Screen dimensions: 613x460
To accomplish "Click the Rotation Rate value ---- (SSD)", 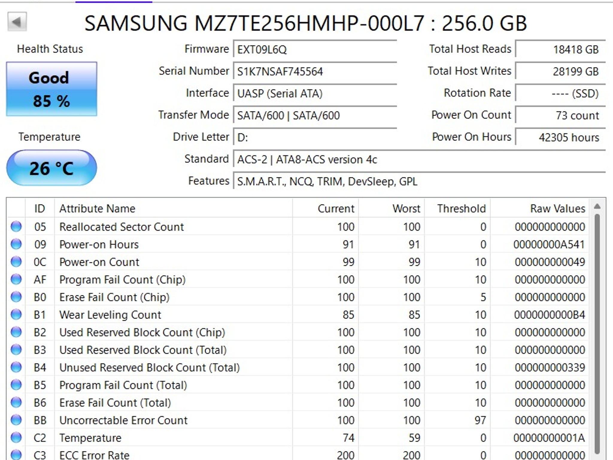I will [560, 93].
